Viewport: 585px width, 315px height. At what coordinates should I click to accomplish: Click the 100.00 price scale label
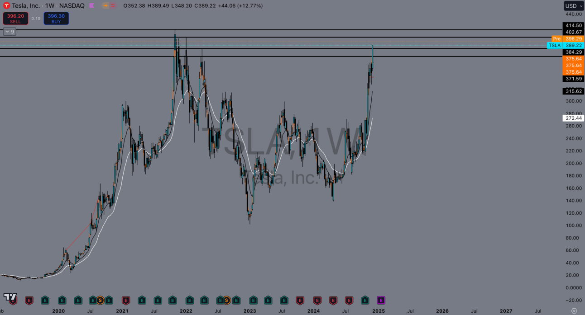click(x=574, y=226)
